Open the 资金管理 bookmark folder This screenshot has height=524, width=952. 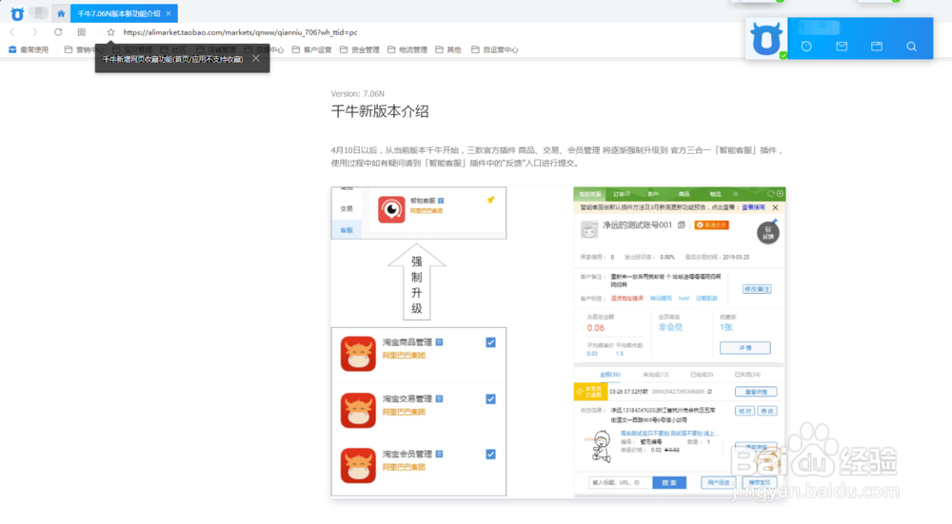pyautogui.click(x=360, y=49)
